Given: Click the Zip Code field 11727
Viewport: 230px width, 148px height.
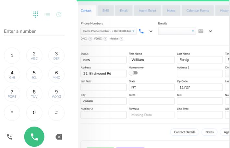Looking at the screenshot, I should pos(200,87).
